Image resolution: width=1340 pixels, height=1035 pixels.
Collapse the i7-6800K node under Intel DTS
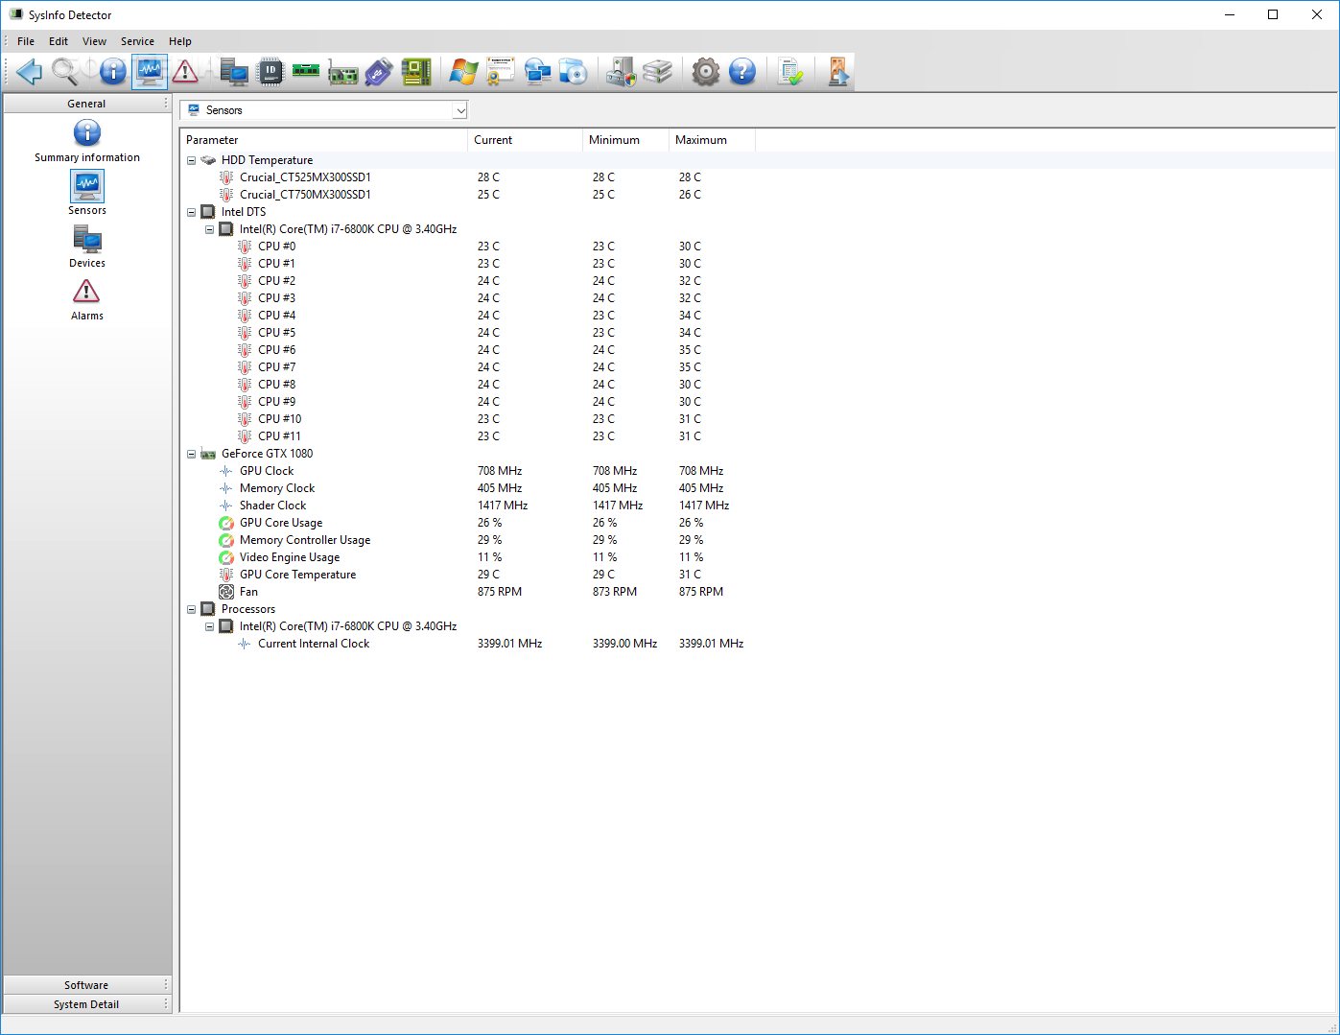point(209,229)
